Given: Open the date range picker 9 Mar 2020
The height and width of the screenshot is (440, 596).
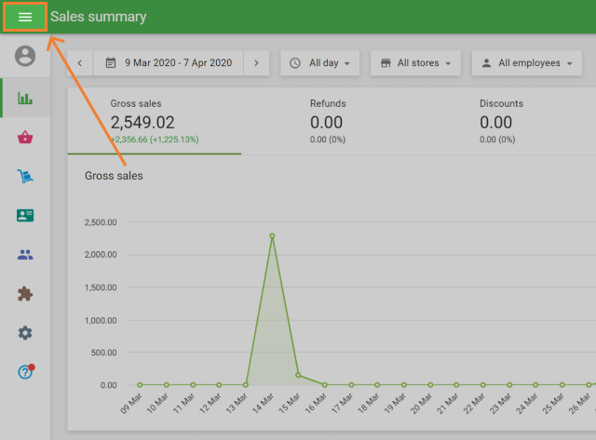Looking at the screenshot, I should point(169,63).
